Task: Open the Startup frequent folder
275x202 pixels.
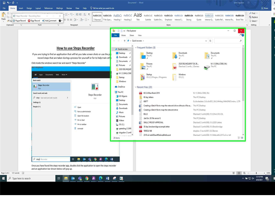Action: click(x=153, y=77)
